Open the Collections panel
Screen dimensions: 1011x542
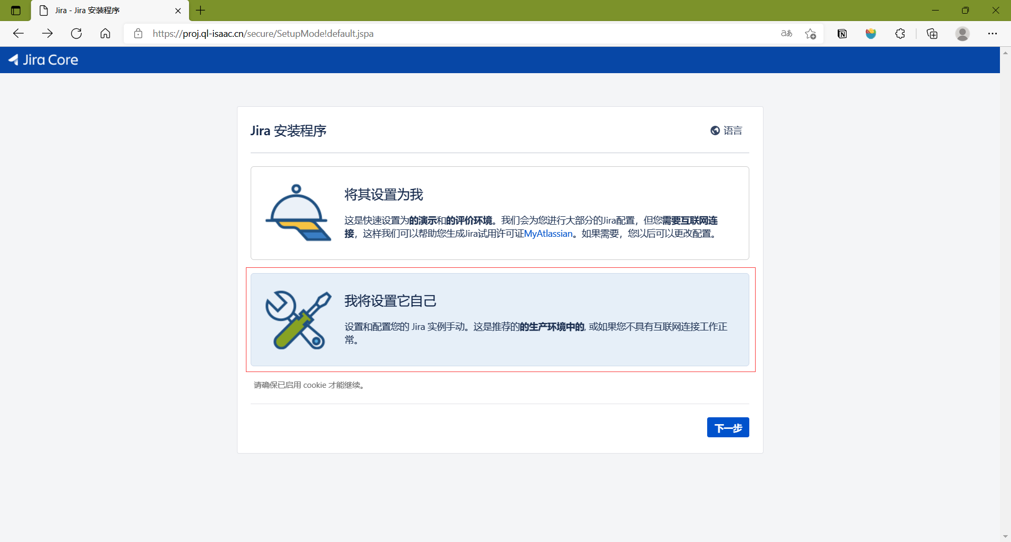click(931, 33)
